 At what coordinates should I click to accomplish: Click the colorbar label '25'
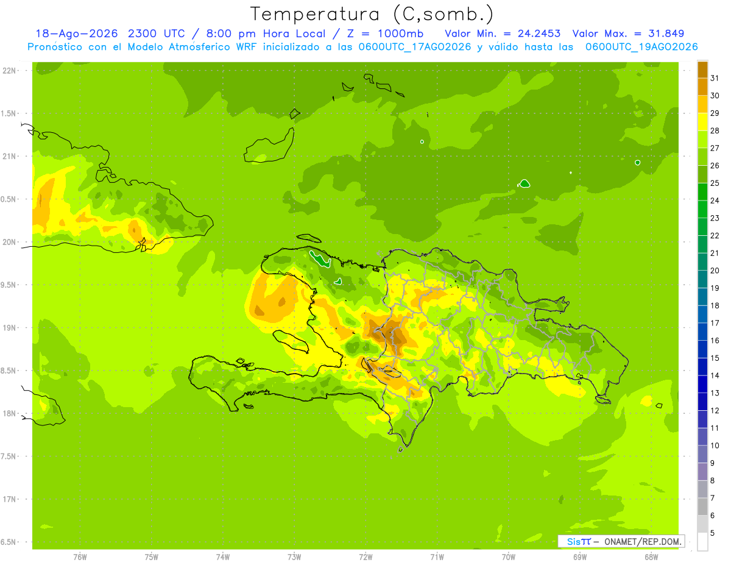tap(715, 183)
